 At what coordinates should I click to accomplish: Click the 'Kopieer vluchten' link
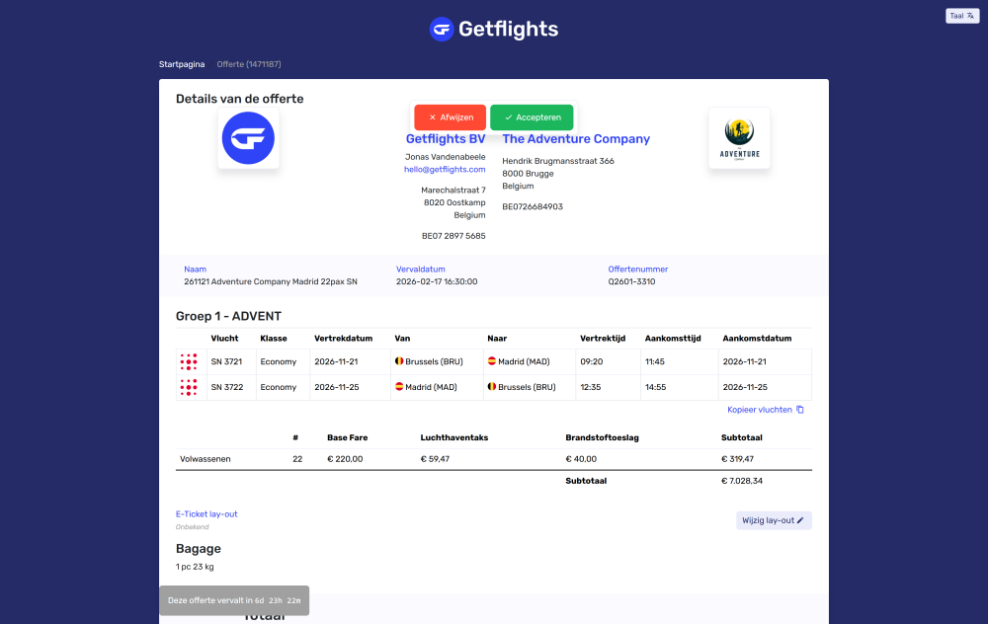(759, 409)
